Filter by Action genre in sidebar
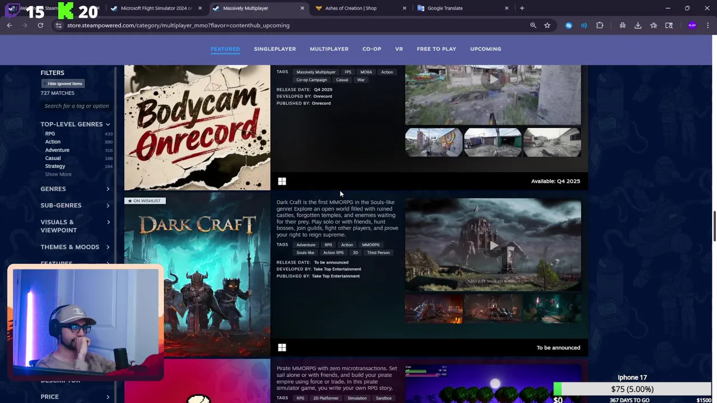 [53, 142]
